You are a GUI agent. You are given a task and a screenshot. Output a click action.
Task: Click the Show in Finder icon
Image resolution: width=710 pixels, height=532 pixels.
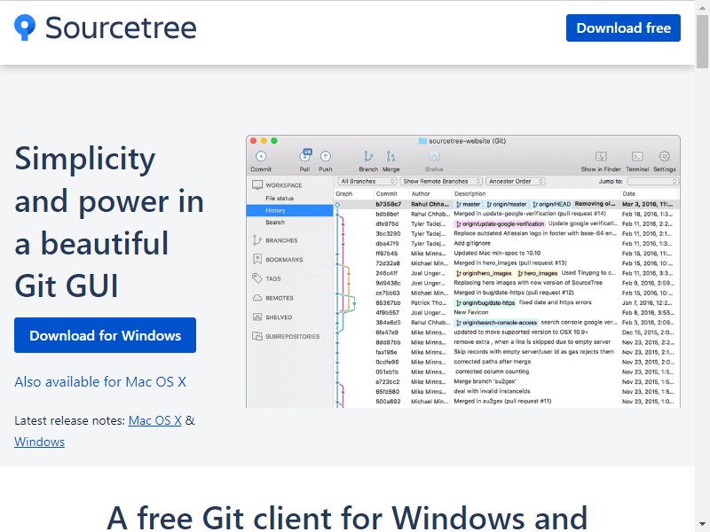tap(601, 157)
